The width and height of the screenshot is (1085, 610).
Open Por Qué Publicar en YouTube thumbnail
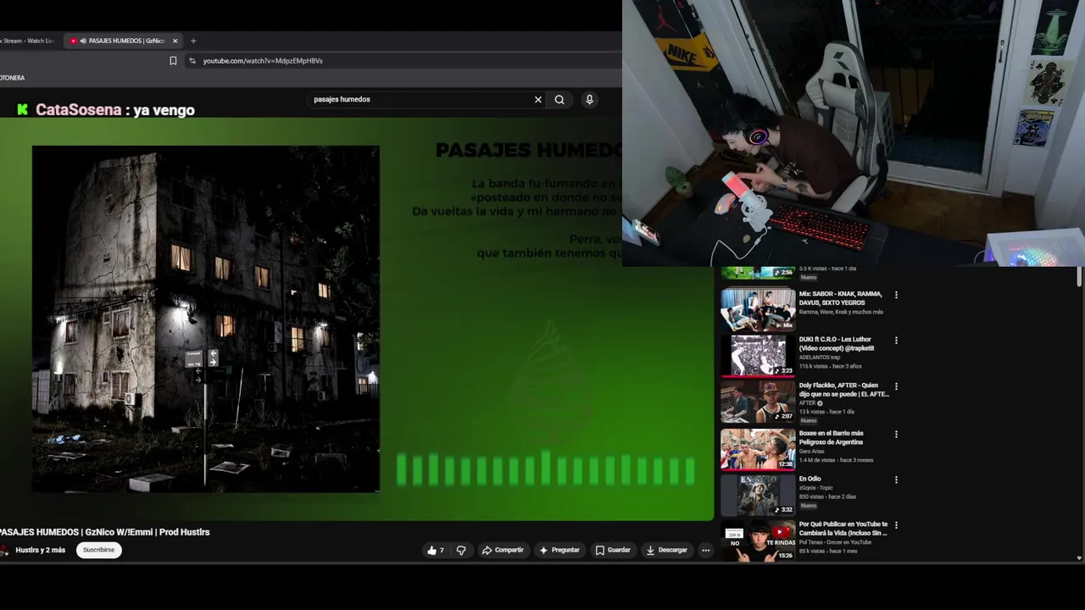pyautogui.click(x=758, y=541)
